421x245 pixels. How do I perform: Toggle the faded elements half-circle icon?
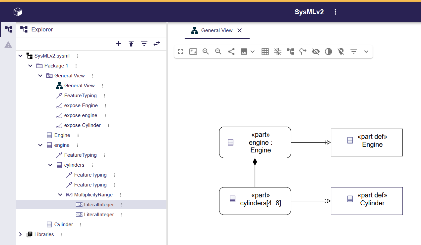(328, 52)
